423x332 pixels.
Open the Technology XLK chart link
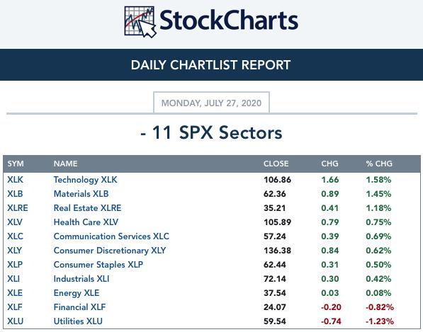[85, 180]
